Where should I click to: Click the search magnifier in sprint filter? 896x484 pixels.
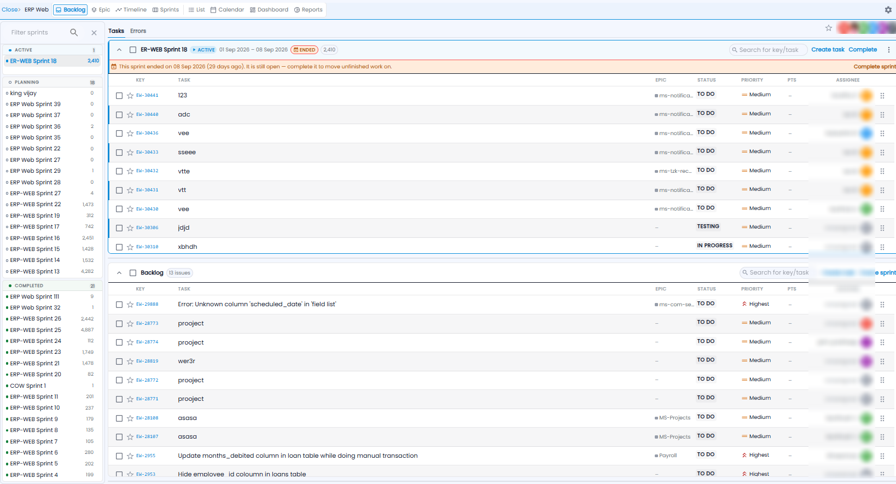coord(74,33)
